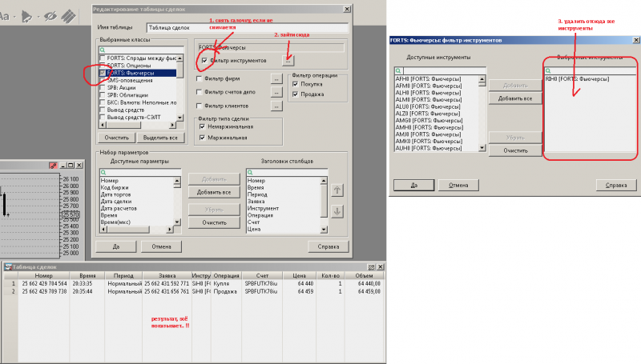Check the SPB: Облигации class checkbox
641x364 pixels.
(103, 95)
